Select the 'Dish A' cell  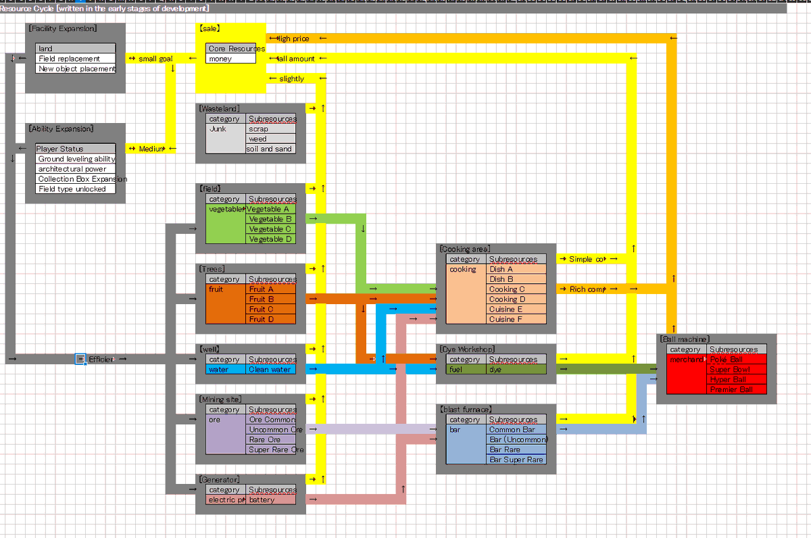[x=516, y=269]
